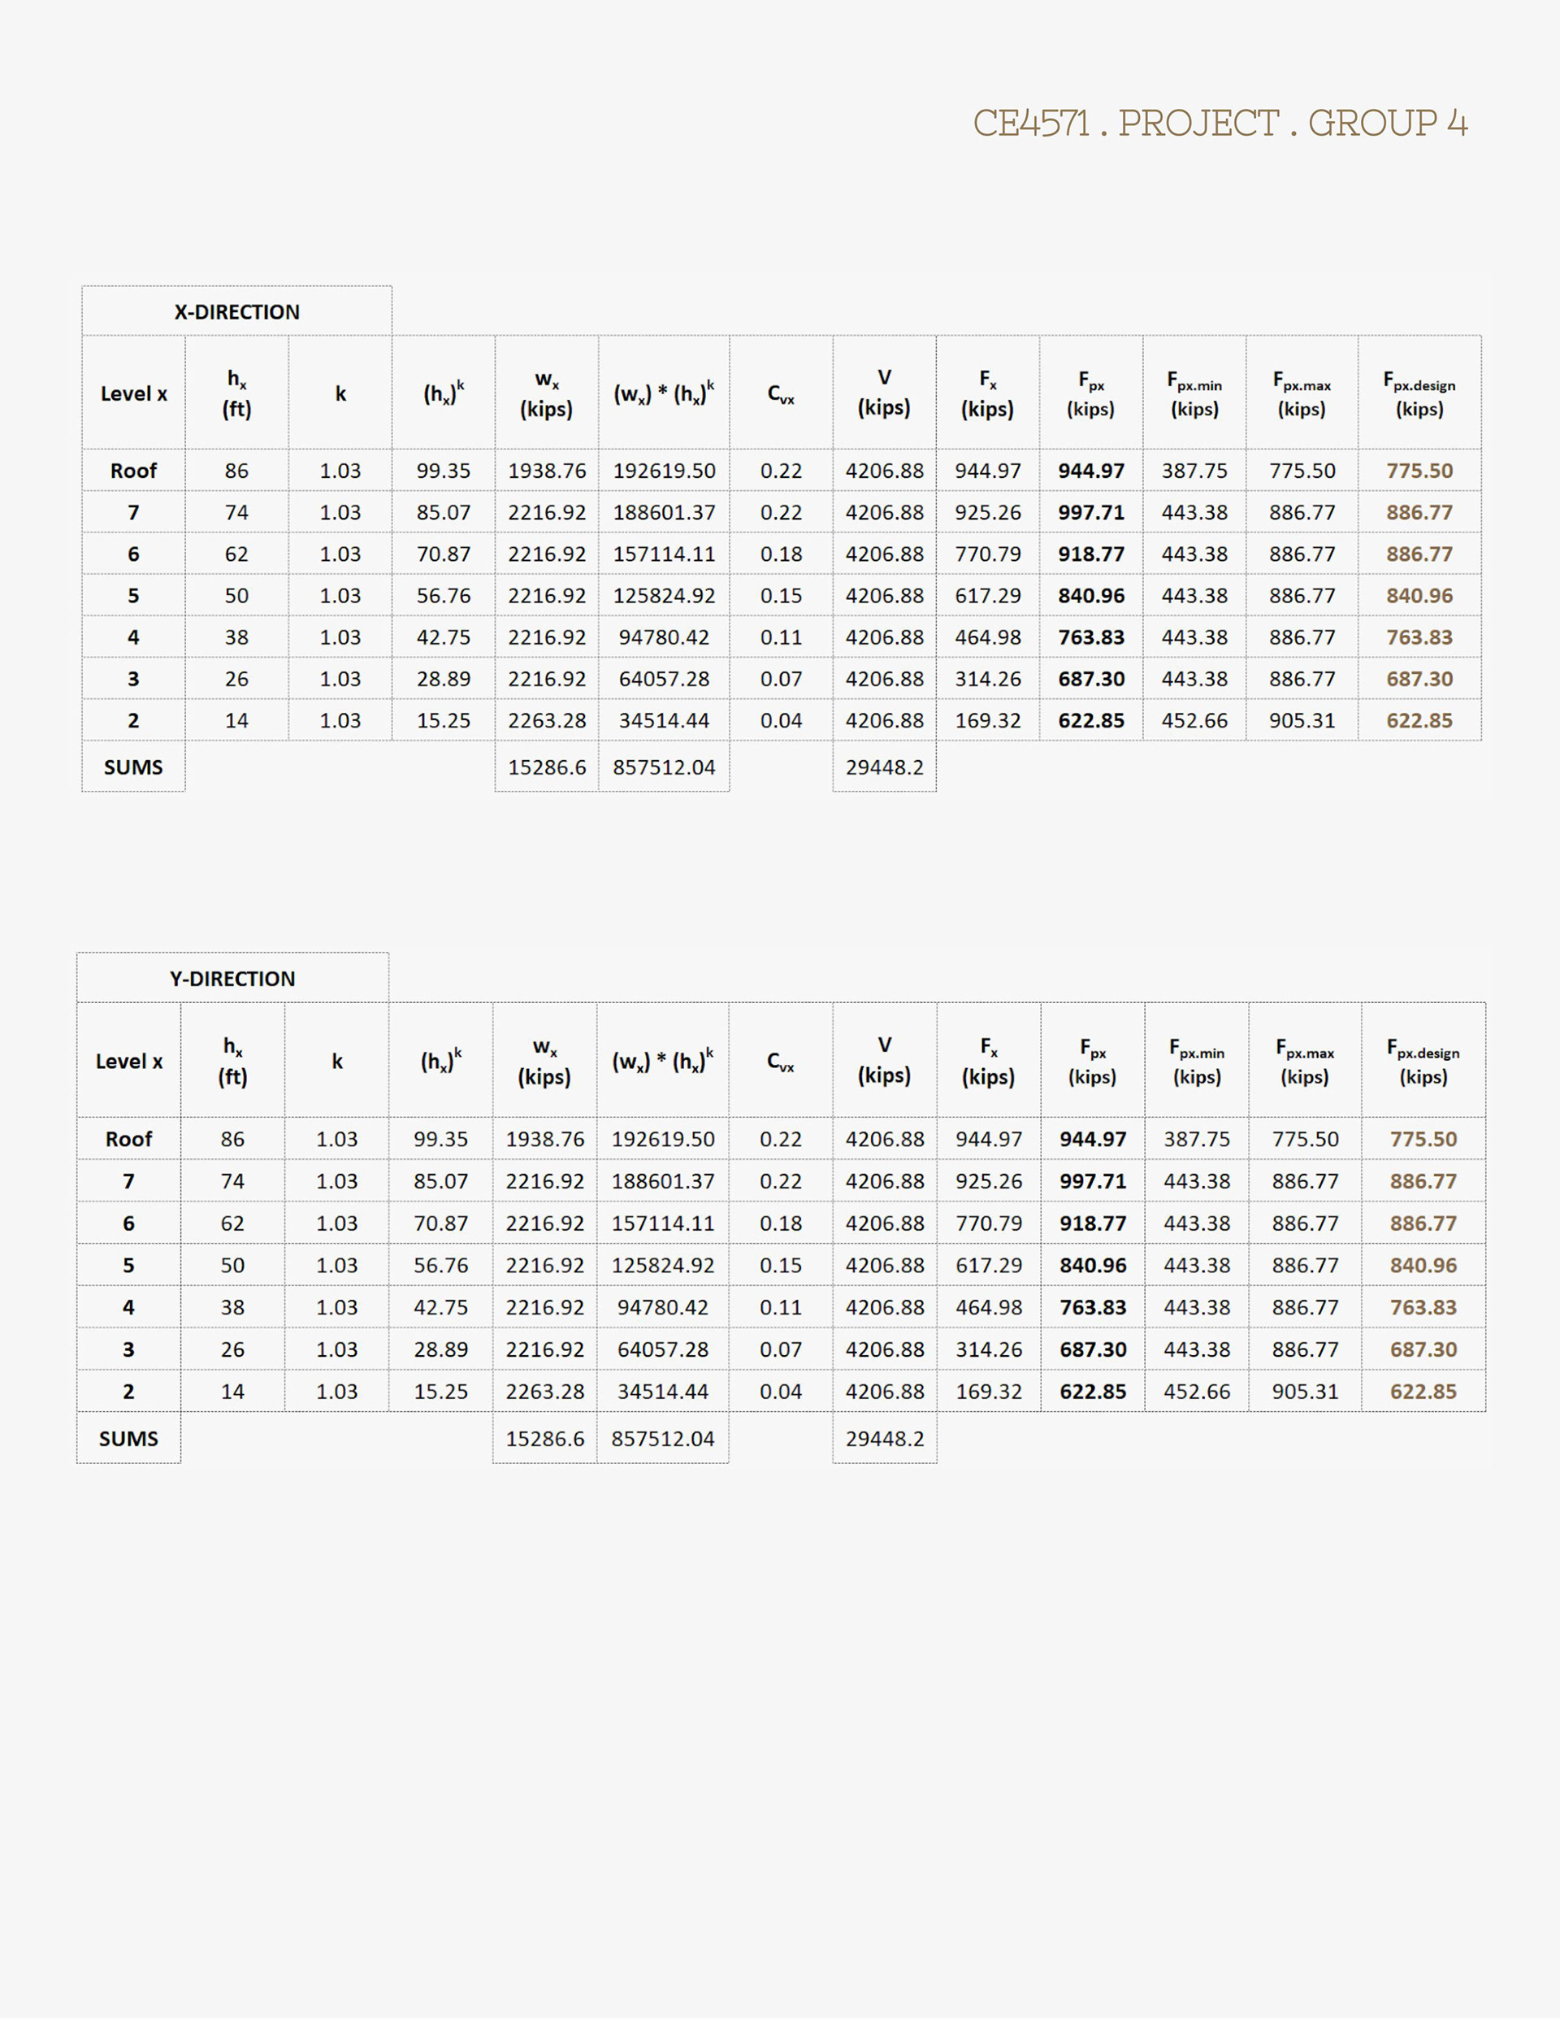Viewport: 1560px width, 2020px height.
Task: Click the Roof row label in X-direction table
Action: [x=133, y=471]
